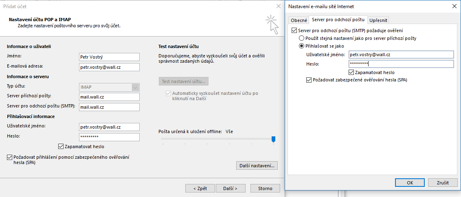The image size is (461, 197).
Task: Close the Nastavení e-mailu sítě Internet dialog
Action: [x=454, y=6]
